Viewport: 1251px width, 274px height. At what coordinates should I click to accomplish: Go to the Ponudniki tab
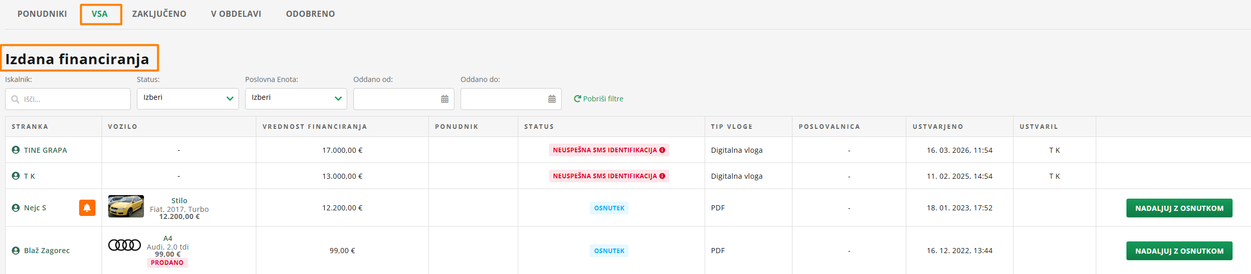click(x=42, y=14)
